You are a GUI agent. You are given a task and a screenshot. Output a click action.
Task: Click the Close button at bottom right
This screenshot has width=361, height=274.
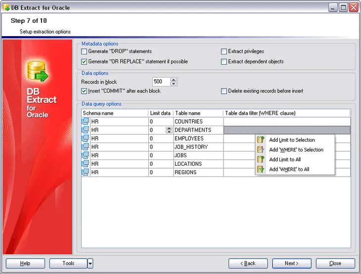pos(335,264)
